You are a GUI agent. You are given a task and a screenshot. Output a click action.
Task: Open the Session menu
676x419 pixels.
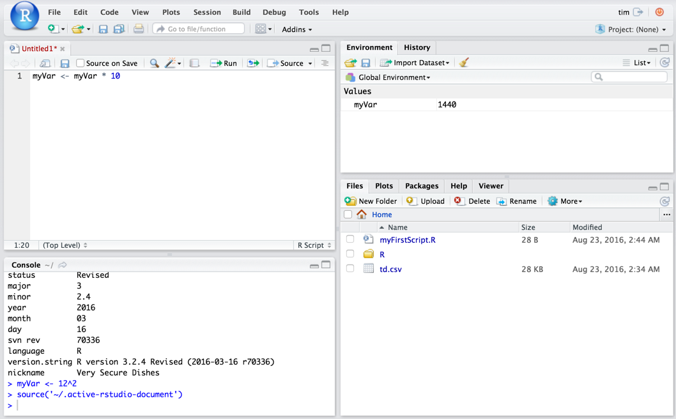[x=207, y=12]
